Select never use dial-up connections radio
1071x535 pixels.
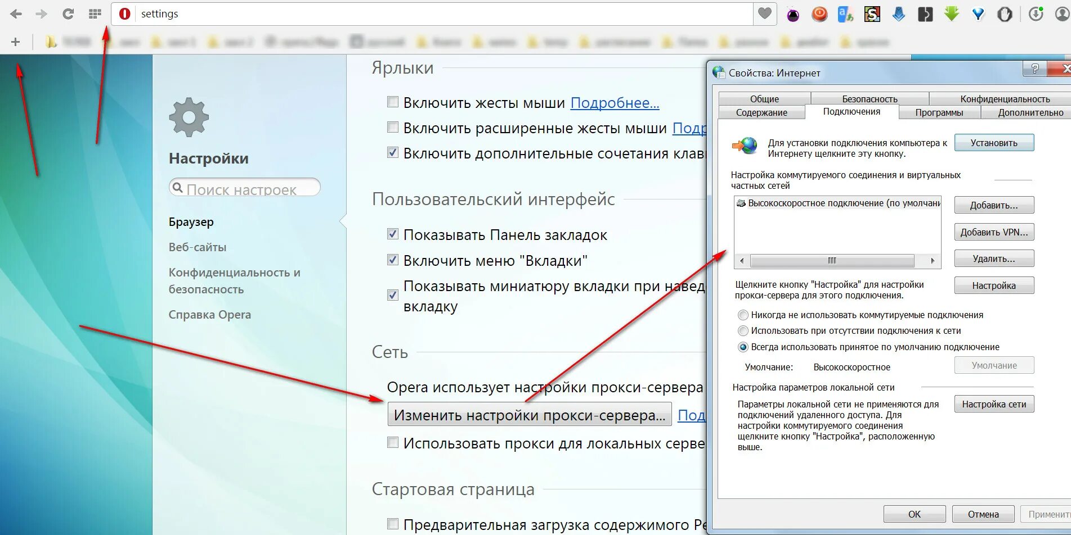click(743, 315)
